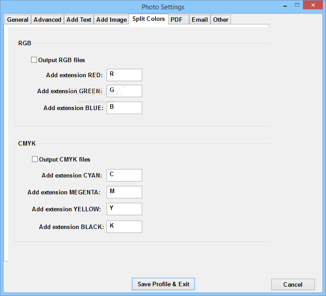Click the YELLOW extension input field
326x296 pixels.
point(124,209)
